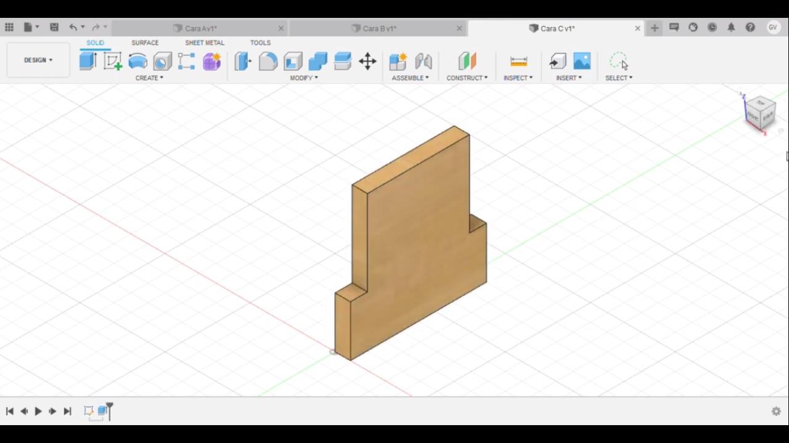Viewport: 789px width, 443px height.
Task: Select the Move/Copy arrows tool
Action: click(367, 61)
